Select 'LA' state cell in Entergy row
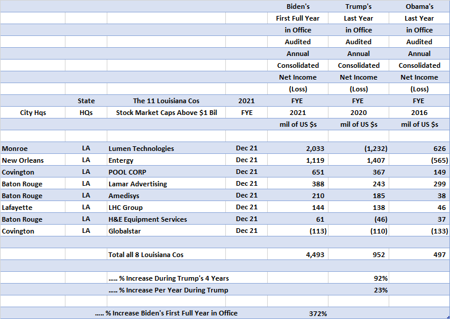Image resolution: width=450 pixels, height=319 pixels. 86,160
